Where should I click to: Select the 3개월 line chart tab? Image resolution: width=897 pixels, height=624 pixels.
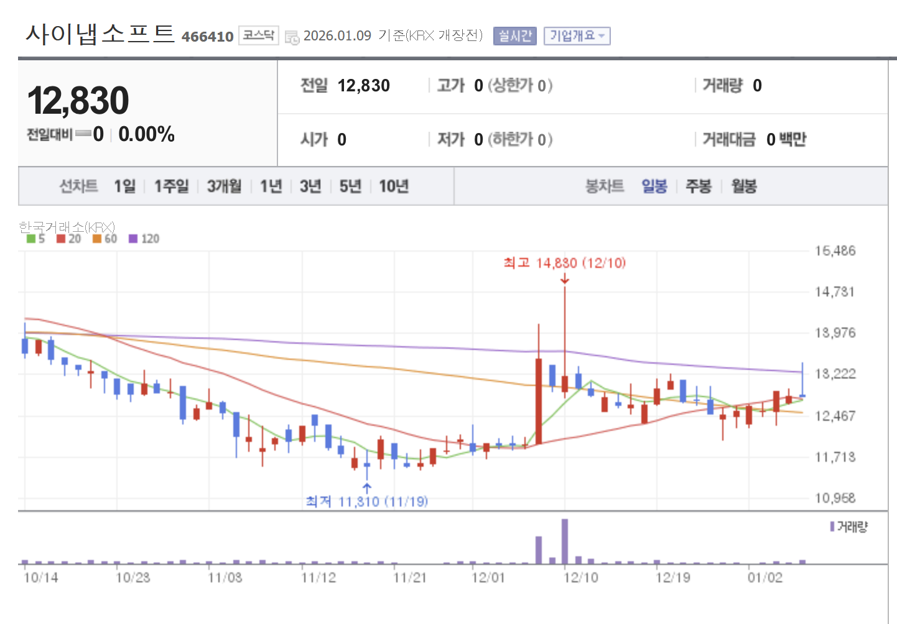[224, 186]
